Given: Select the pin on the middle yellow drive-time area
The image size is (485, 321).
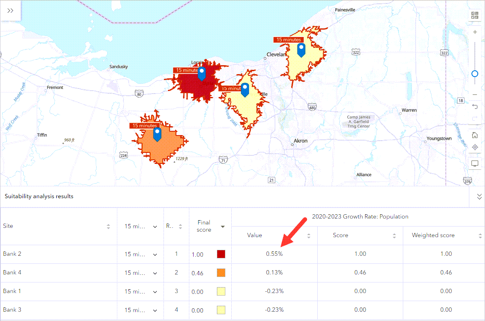Looking at the screenshot, I should click(x=245, y=90).
